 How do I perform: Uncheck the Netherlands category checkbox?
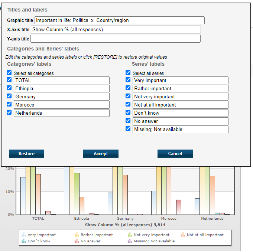coord(9,112)
